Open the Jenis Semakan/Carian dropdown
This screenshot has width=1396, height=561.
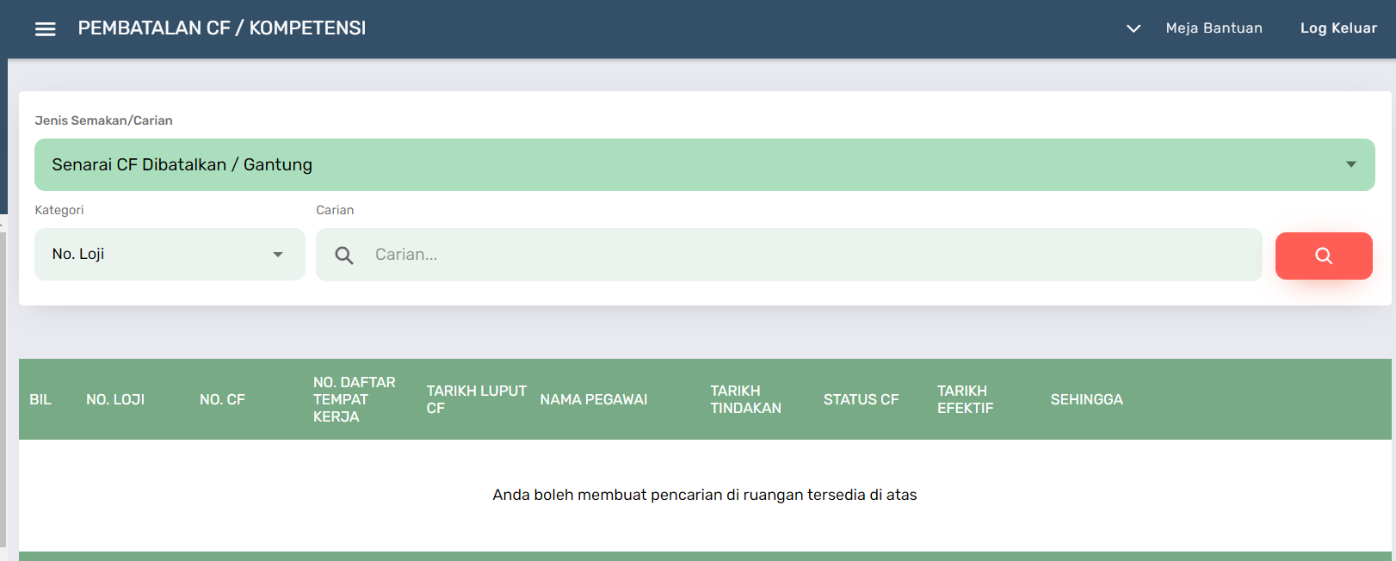click(x=705, y=164)
